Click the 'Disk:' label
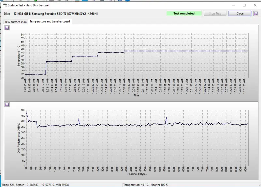Viewport: 261px width, 187px height. click(7, 14)
